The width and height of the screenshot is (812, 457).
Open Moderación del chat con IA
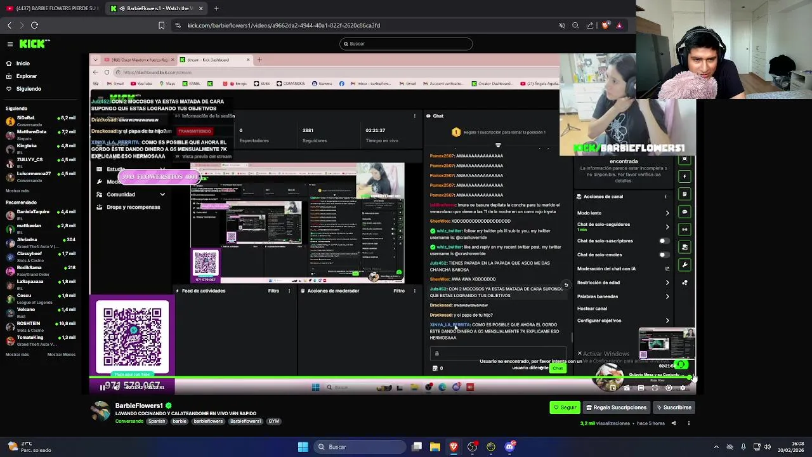[x=623, y=269]
